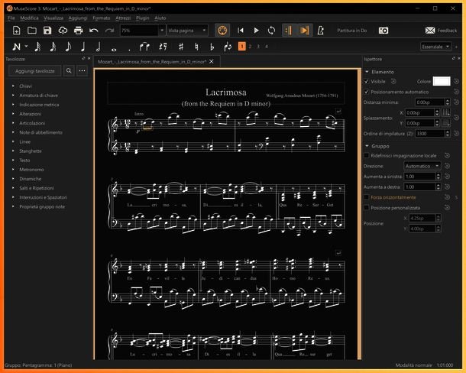The height and width of the screenshot is (373, 466).
Task: Apply a flat accidental
Action: coord(212,47)
